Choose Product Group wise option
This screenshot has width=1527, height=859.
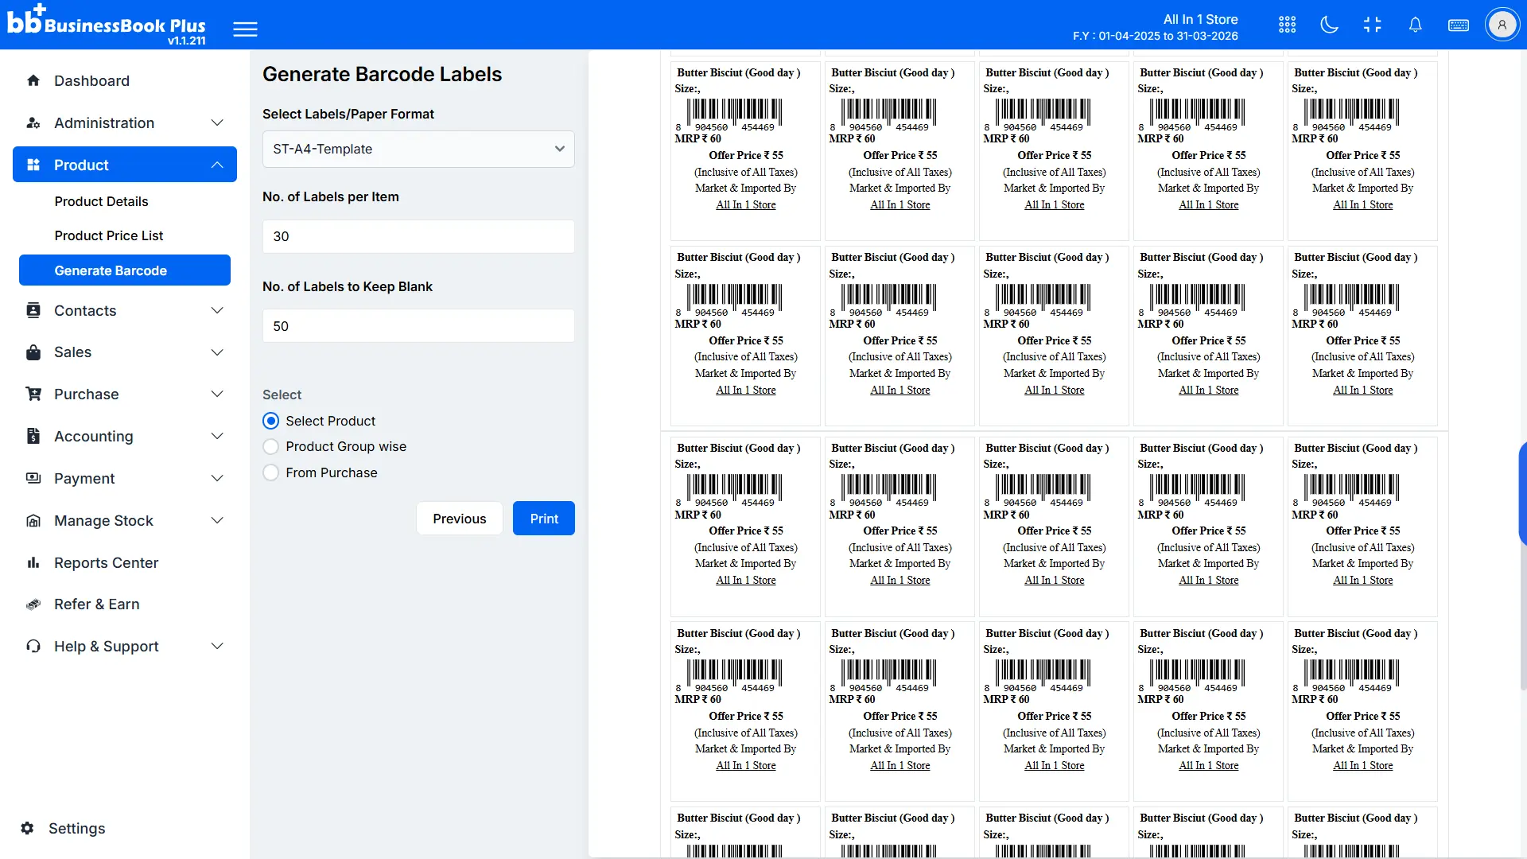(x=271, y=446)
